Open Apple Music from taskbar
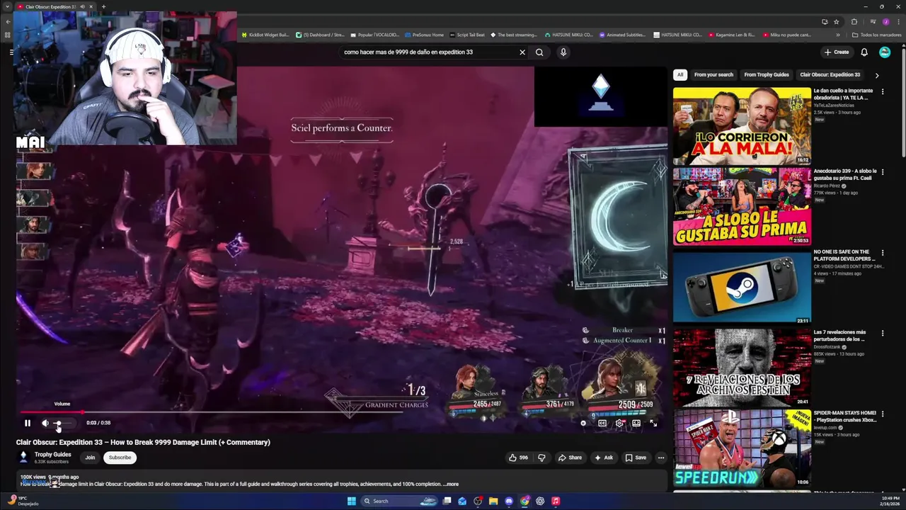The image size is (906, 510). point(556,501)
